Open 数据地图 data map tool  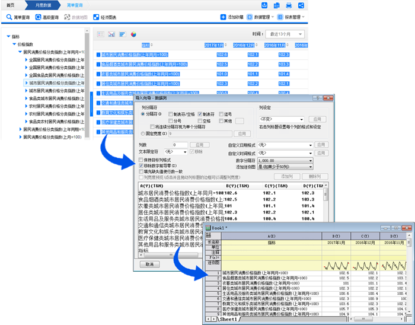pos(76,17)
